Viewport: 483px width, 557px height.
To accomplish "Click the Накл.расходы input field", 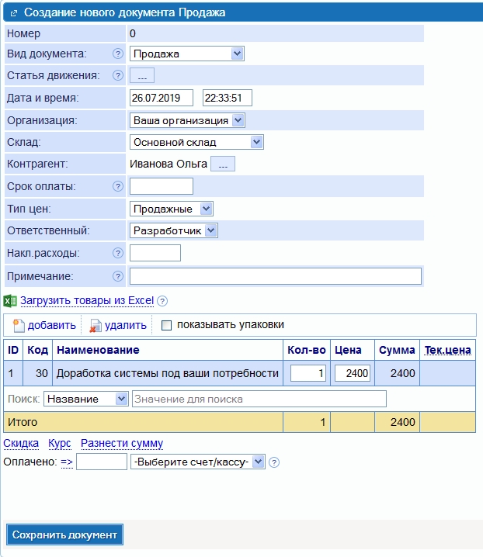I will pos(155,253).
